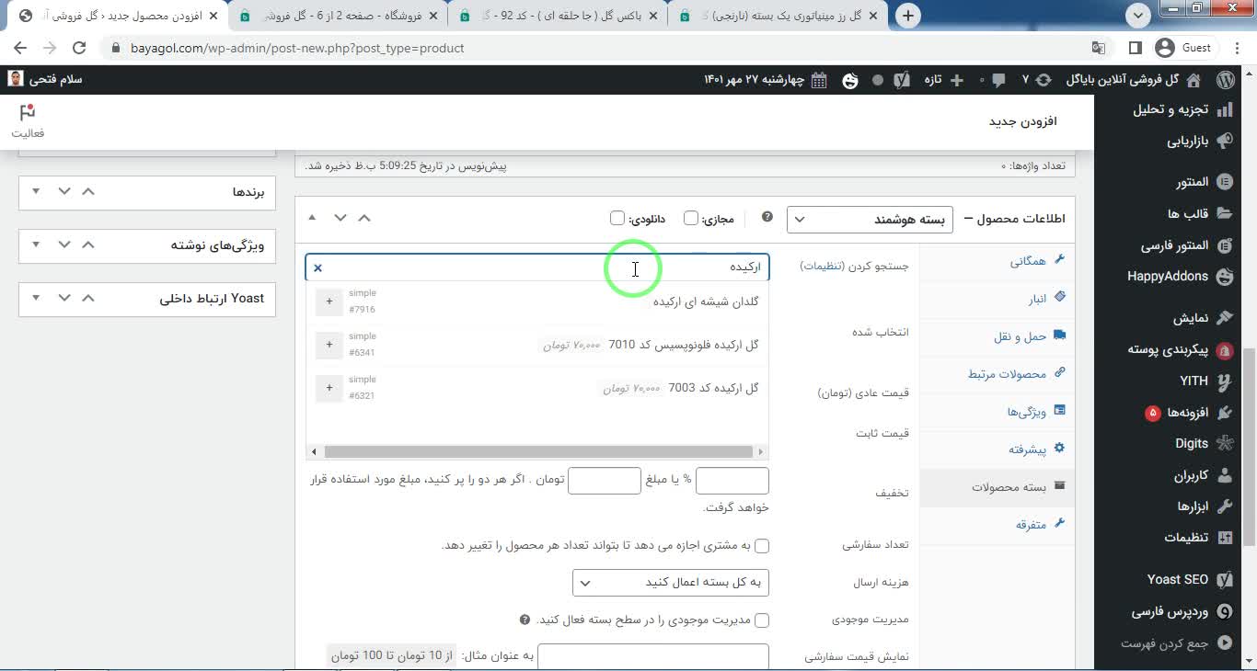Reload the page with browser refresh button
Screen dimensions: 1257x671
click(x=79, y=48)
